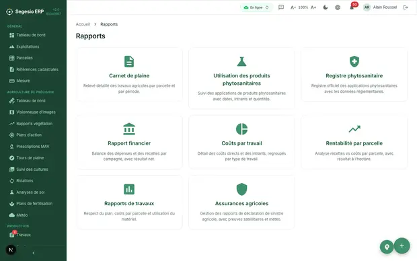Click the floating plus add button
The width and height of the screenshot is (417, 261).
point(402,246)
